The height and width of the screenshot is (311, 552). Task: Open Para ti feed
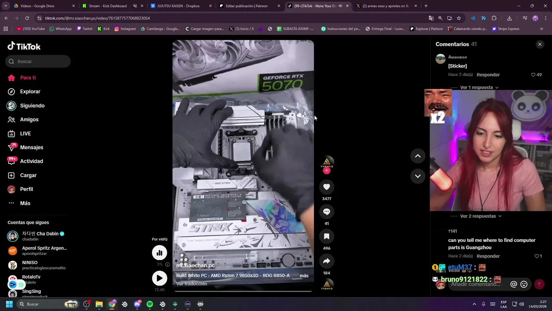28,78
